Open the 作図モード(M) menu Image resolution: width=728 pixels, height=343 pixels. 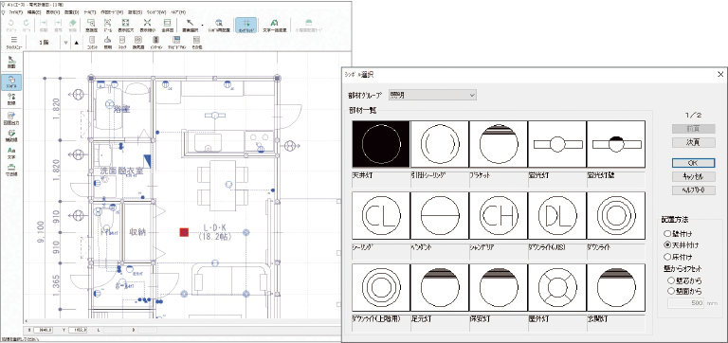[x=113, y=11]
